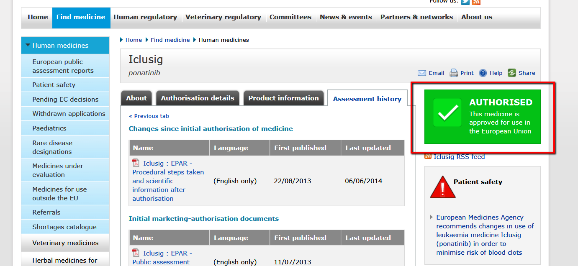Click the Iclusig RSS feed icon

click(x=428, y=156)
